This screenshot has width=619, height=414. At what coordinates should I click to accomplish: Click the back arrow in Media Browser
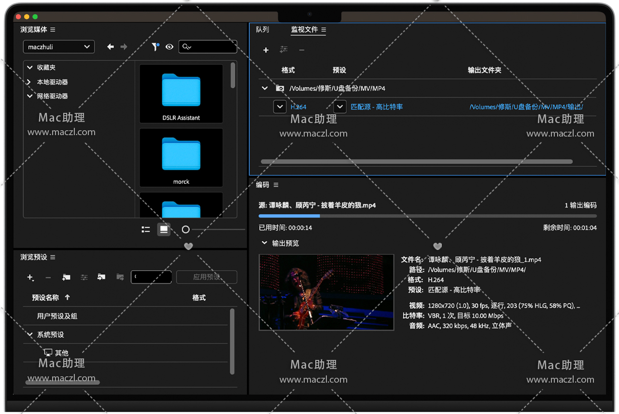tap(111, 47)
